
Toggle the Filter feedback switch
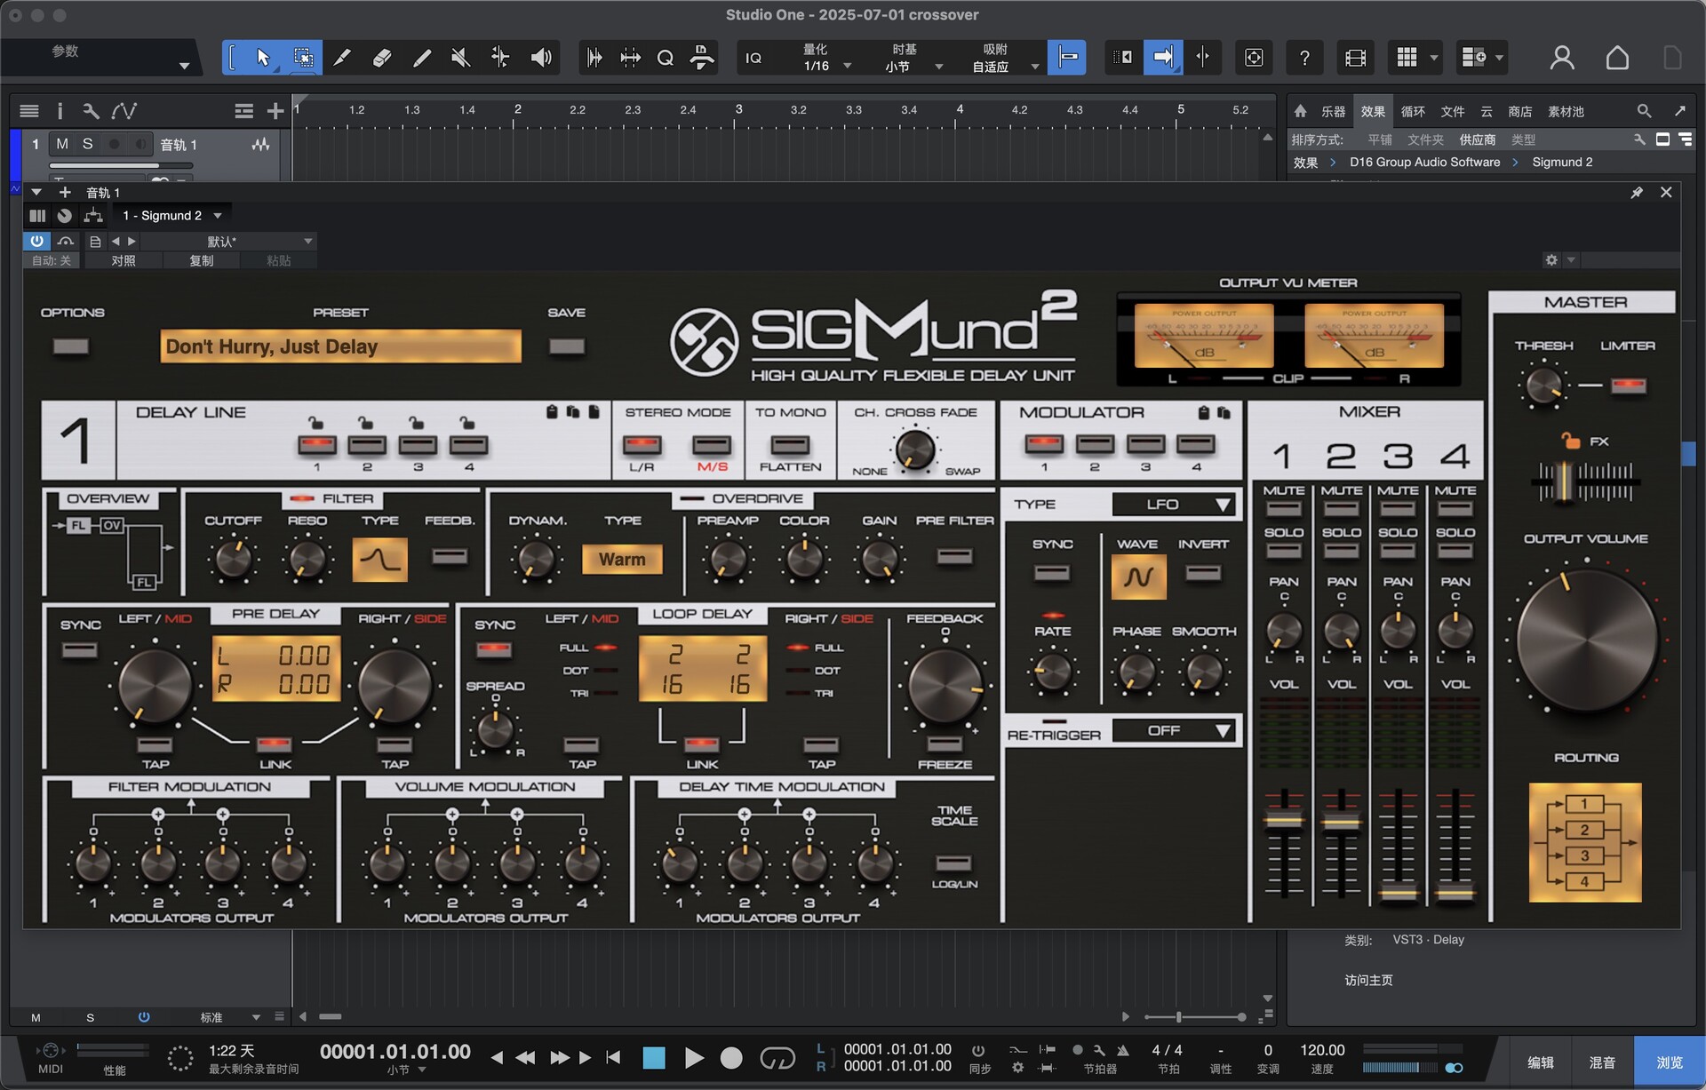[450, 557]
